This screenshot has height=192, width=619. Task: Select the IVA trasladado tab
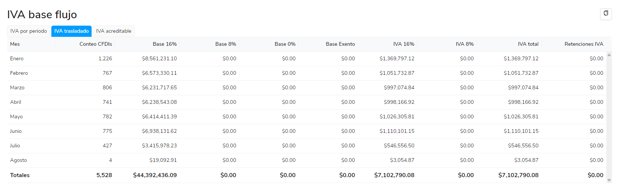tap(71, 31)
